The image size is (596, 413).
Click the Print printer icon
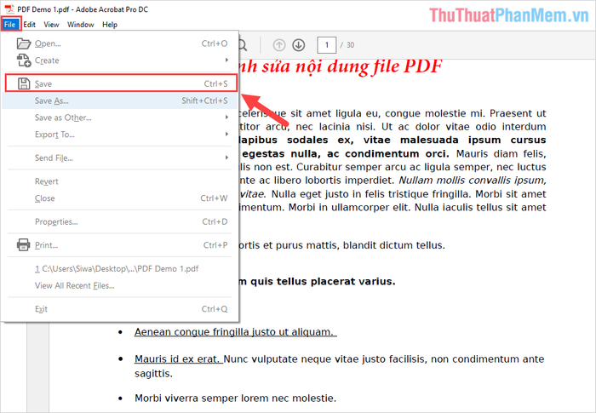[x=23, y=245]
